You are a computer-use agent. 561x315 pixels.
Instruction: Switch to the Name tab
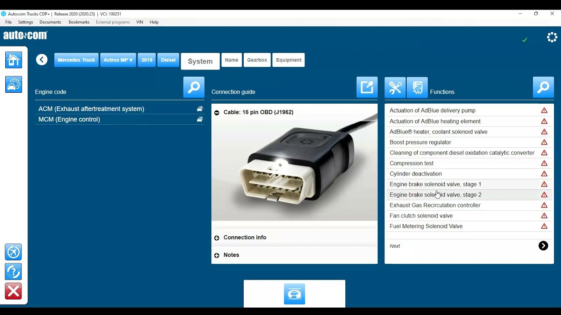coord(231,60)
